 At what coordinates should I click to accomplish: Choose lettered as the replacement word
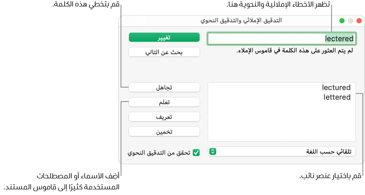337,97
